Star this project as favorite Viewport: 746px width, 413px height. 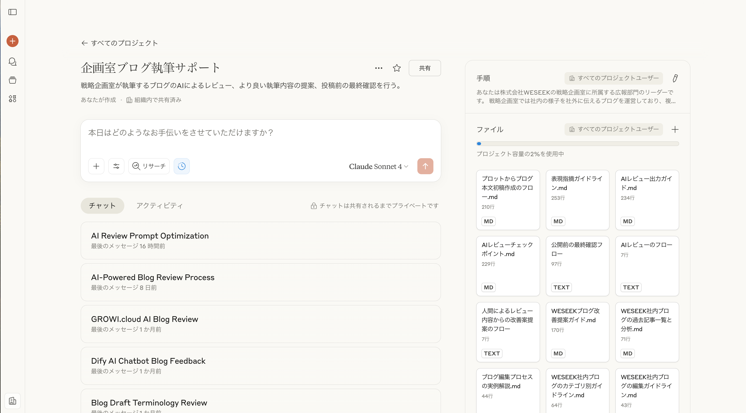(397, 68)
